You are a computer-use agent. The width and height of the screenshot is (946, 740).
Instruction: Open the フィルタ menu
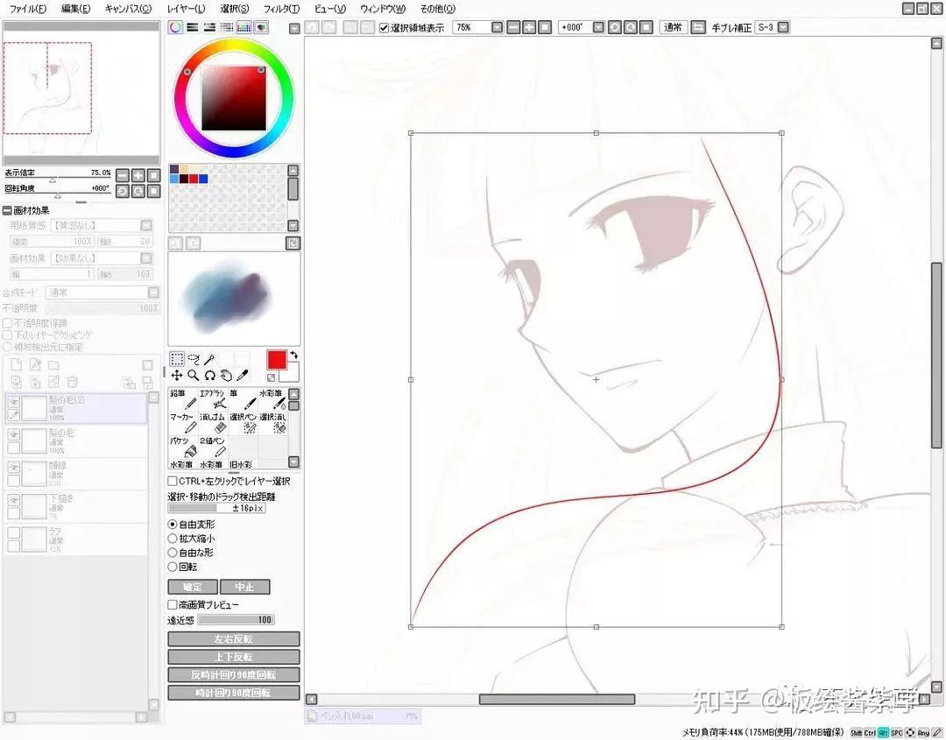(281, 9)
